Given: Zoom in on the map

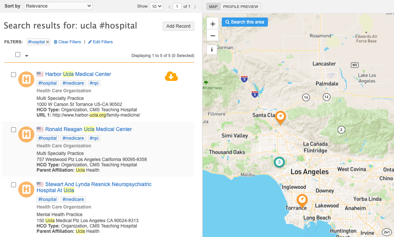Looking at the screenshot, I should [213, 24].
